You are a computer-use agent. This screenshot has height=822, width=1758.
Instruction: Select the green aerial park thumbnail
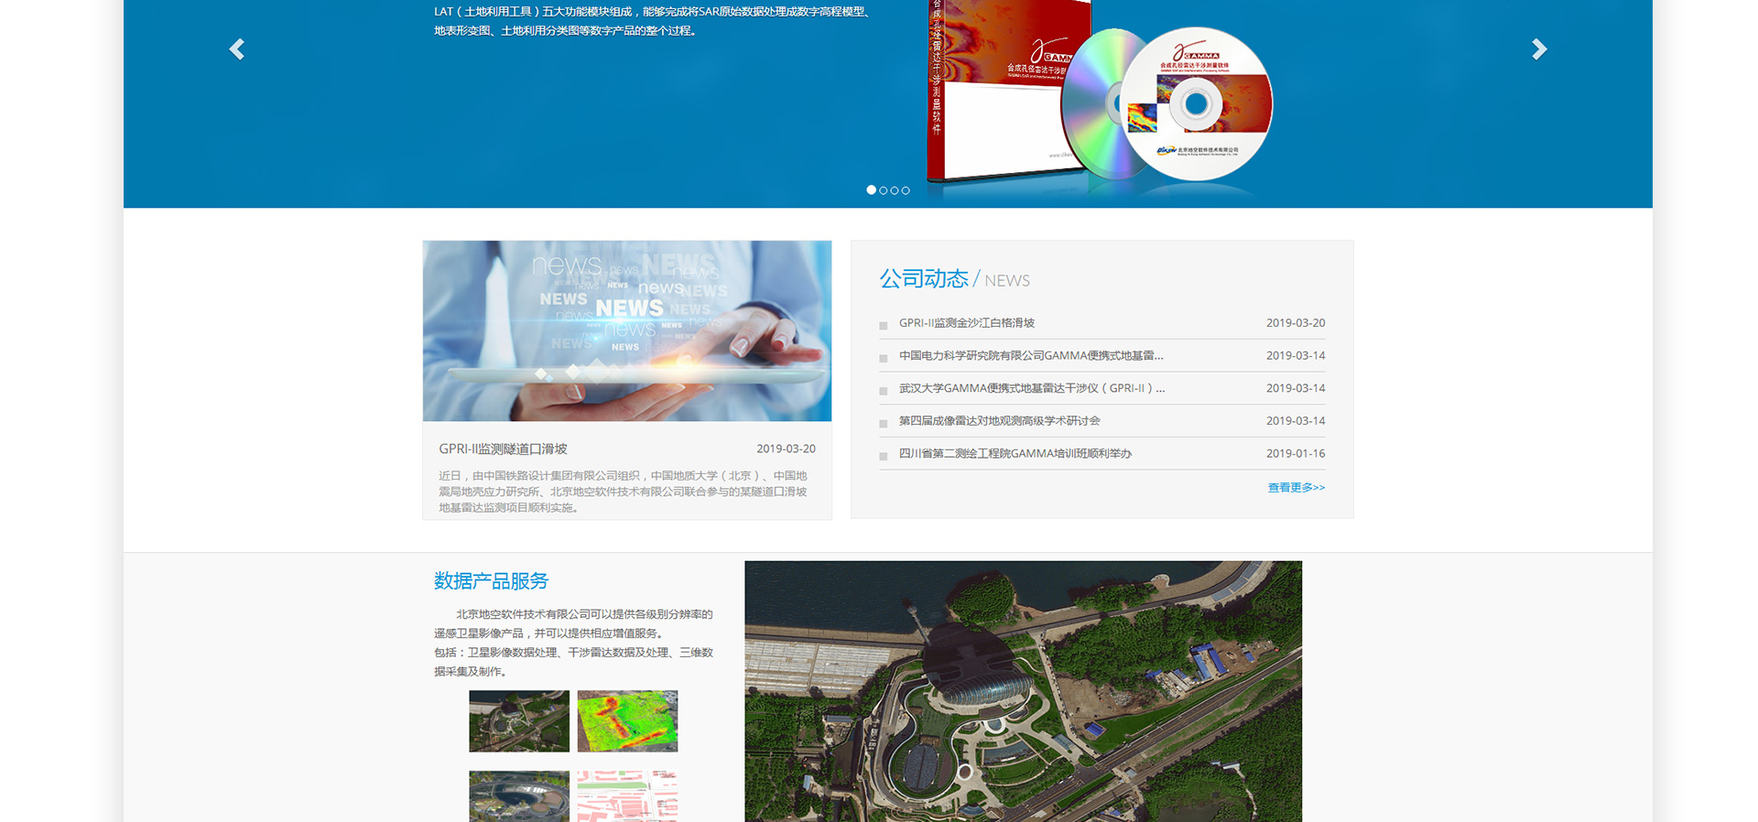(519, 721)
